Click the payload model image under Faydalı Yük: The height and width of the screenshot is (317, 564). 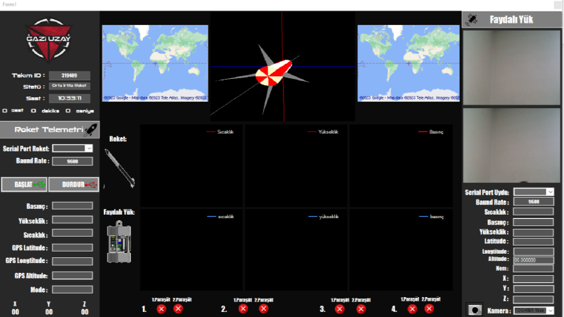point(119,242)
